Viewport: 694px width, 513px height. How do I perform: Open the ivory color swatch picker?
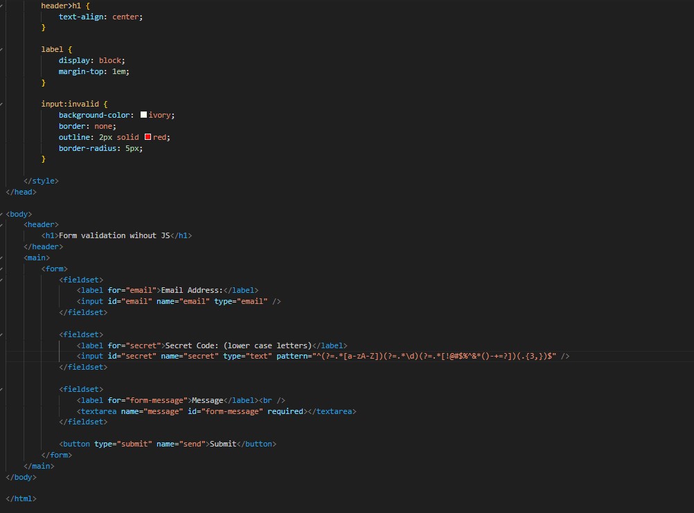(143, 115)
